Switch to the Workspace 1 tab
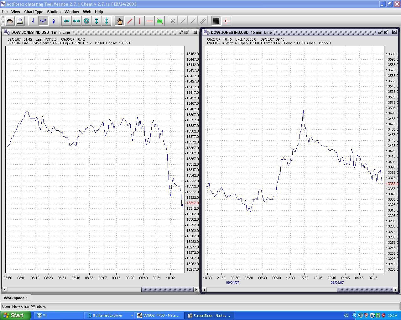 coord(16,298)
